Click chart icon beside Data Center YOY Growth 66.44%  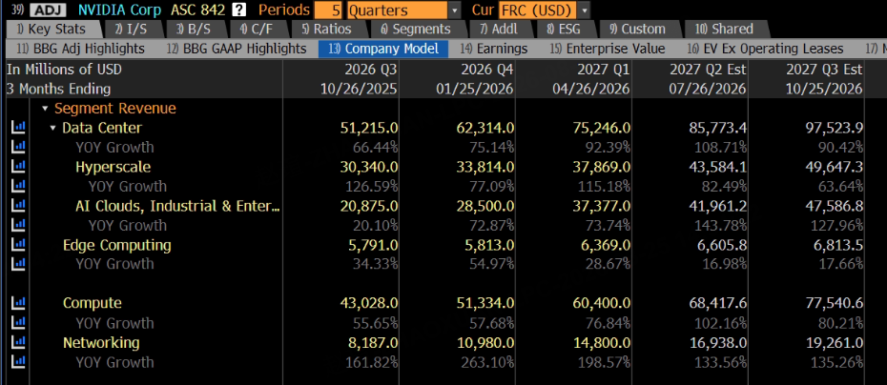(x=18, y=148)
